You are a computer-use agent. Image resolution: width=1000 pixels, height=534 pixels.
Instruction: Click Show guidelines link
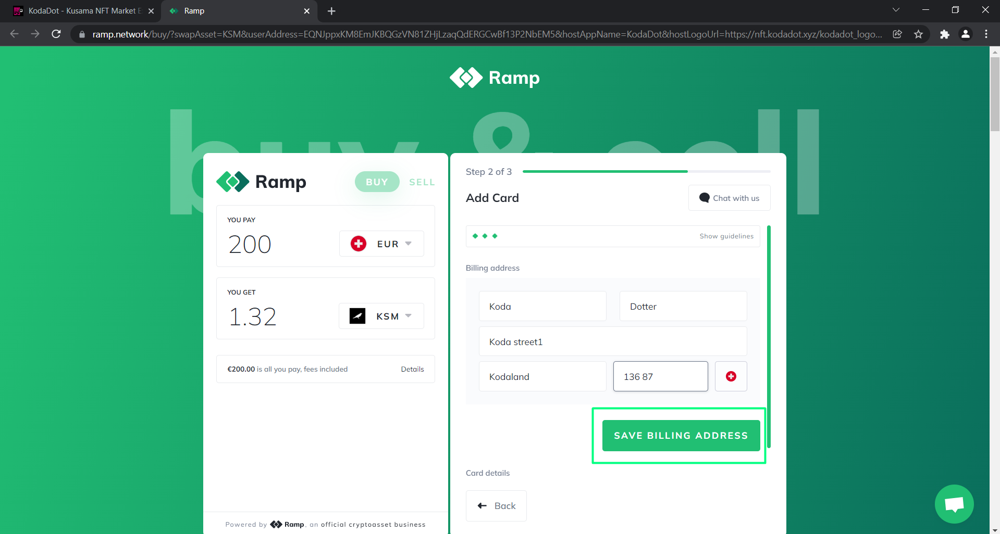tap(726, 236)
